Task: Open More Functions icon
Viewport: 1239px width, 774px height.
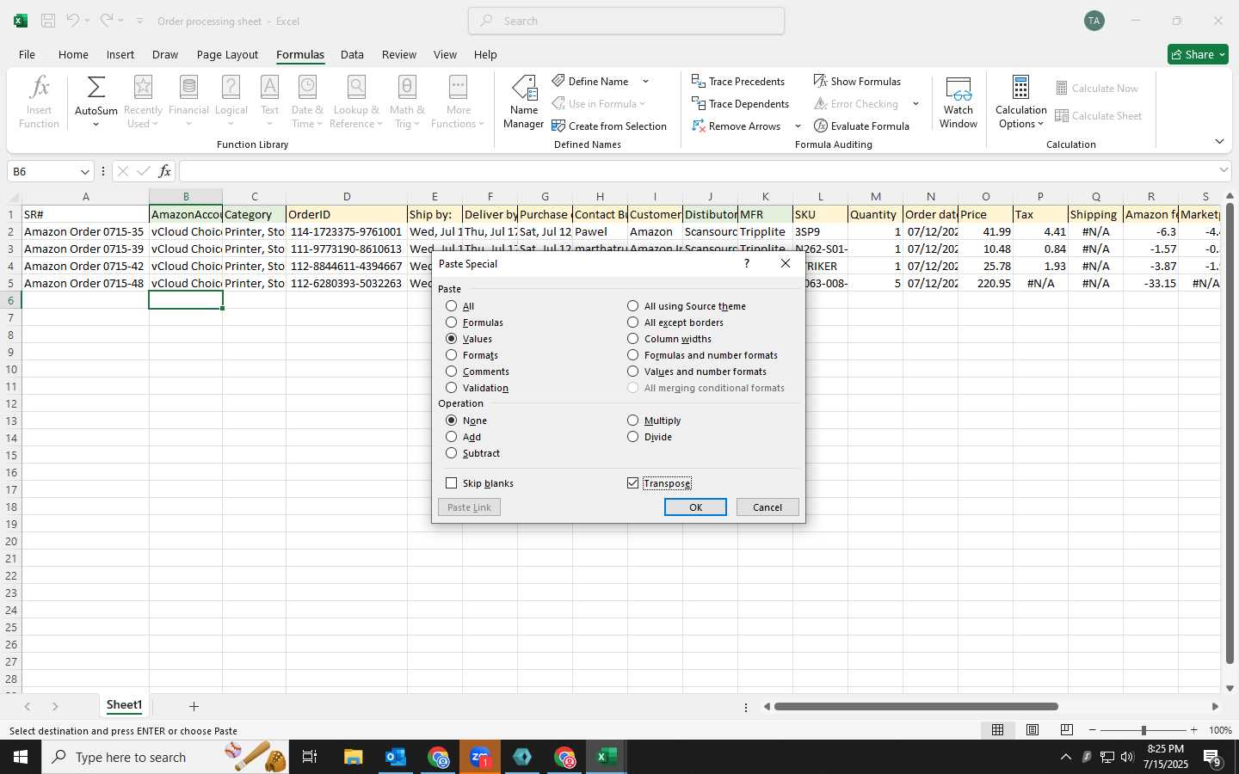Action: 458,87
